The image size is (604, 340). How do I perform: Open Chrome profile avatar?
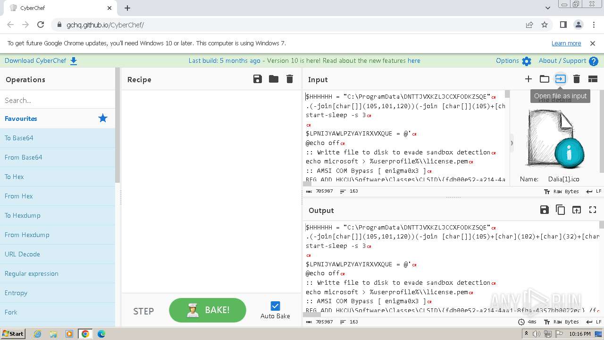578,25
